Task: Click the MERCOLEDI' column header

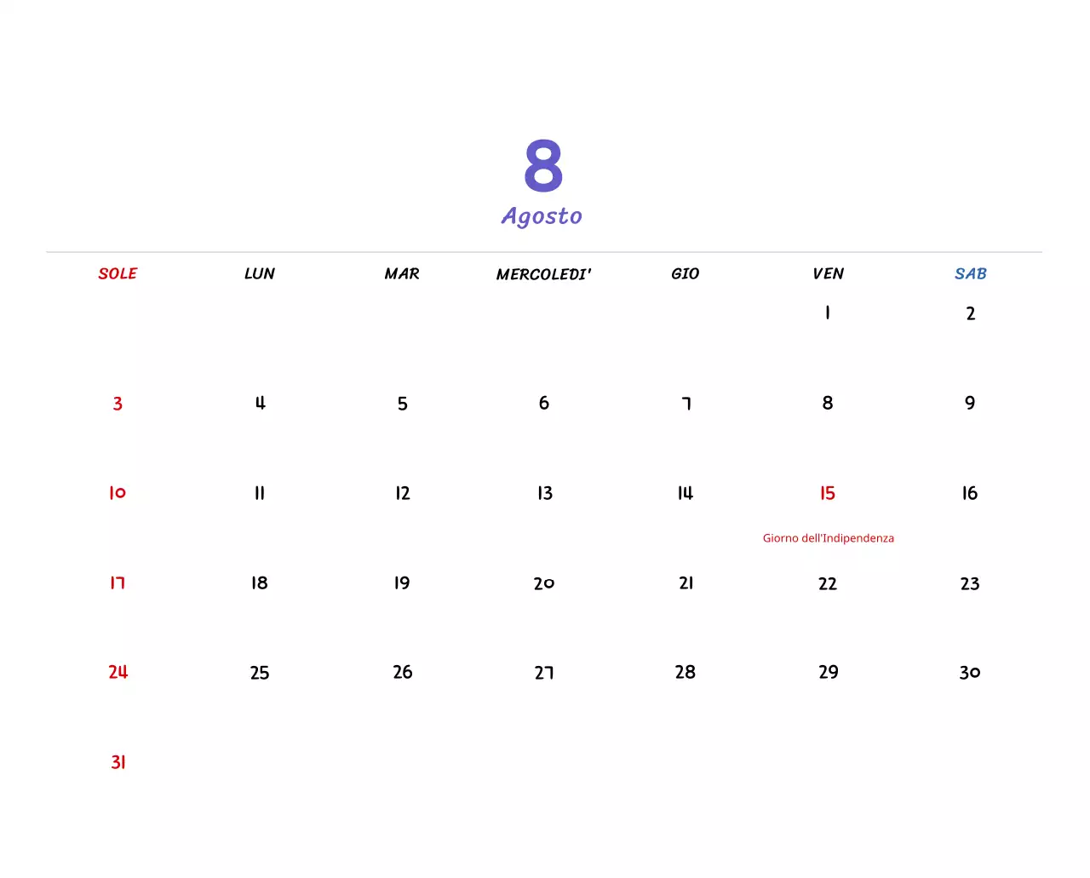Action: pos(543,273)
